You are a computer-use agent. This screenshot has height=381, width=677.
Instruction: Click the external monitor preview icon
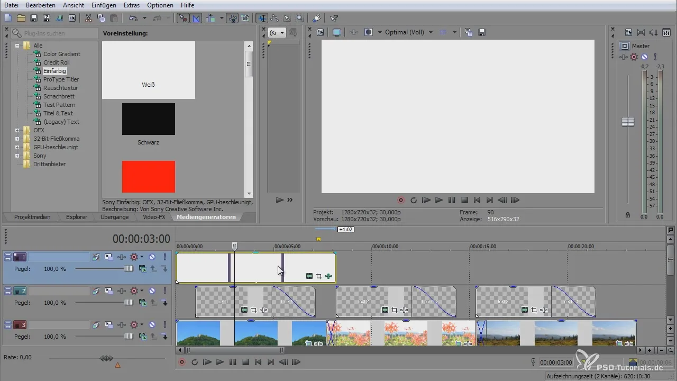[x=337, y=32]
